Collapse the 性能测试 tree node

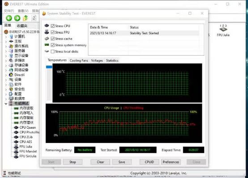(6, 104)
